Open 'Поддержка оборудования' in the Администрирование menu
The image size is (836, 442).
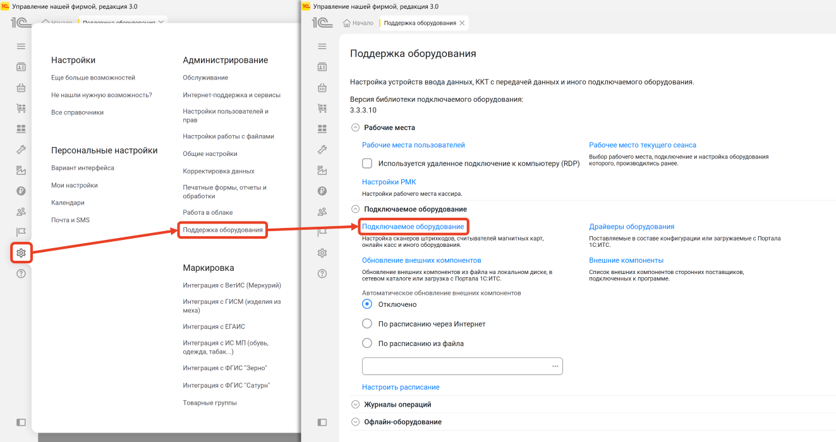(222, 230)
